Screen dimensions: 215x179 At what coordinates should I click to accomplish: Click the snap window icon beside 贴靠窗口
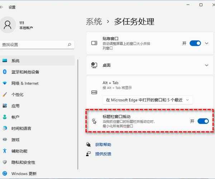coord(94,43)
